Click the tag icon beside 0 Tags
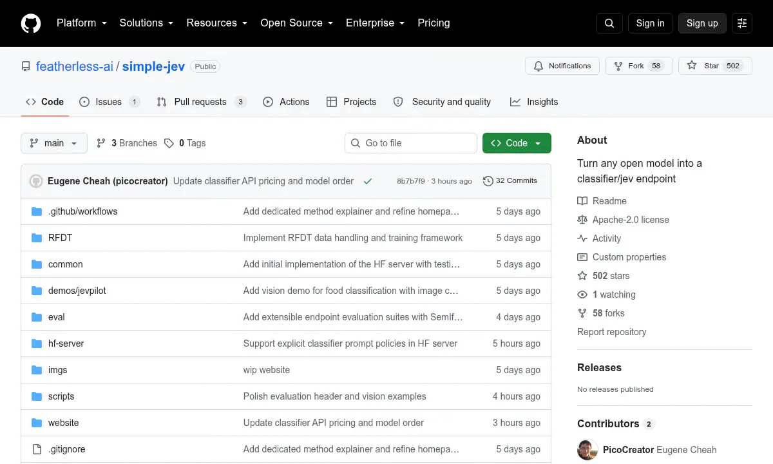 [169, 143]
